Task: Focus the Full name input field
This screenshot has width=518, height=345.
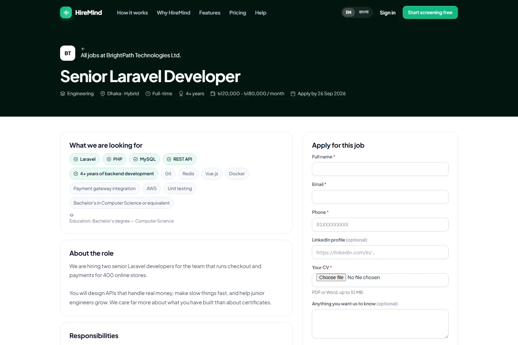Action: pos(380,169)
